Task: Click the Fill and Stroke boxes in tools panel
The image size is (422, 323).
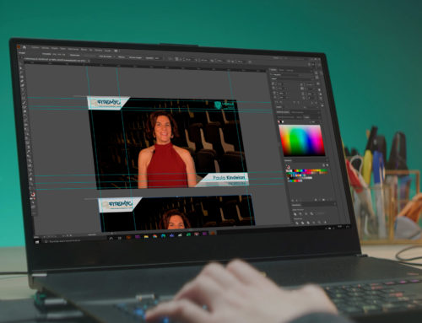Action: coord(33,195)
